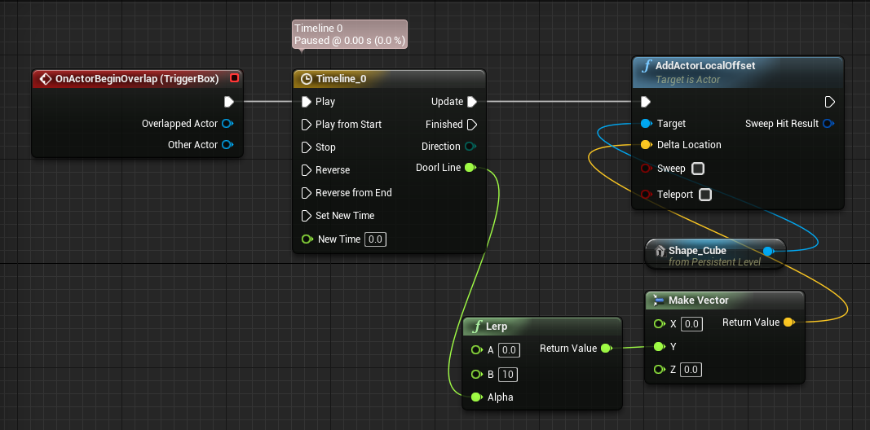Click the Play execution input pin
This screenshot has height=430, width=870.
(307, 102)
